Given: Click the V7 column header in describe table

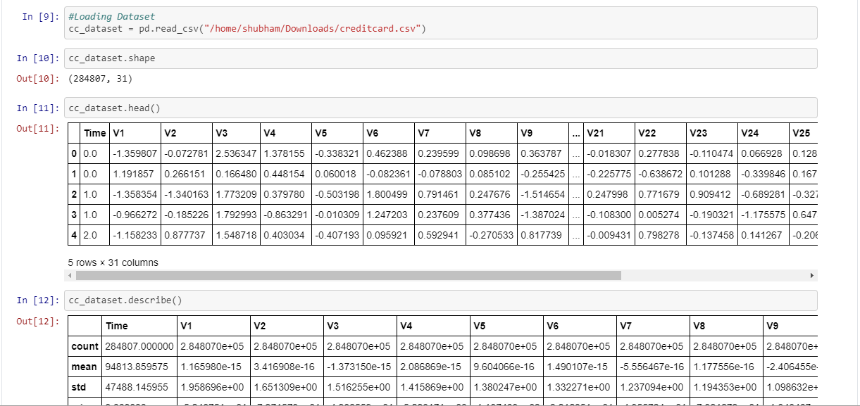Looking at the screenshot, I should pos(626,326).
